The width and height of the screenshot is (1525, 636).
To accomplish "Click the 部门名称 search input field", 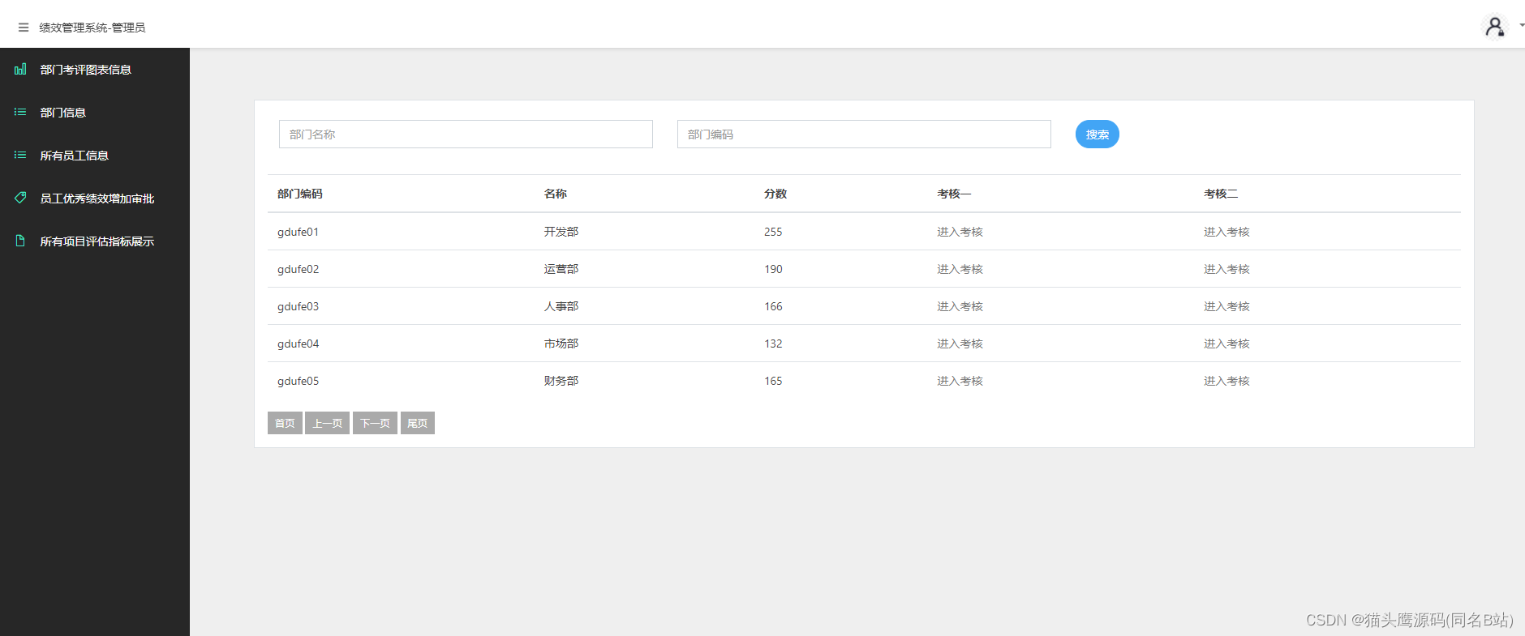I will 466,134.
